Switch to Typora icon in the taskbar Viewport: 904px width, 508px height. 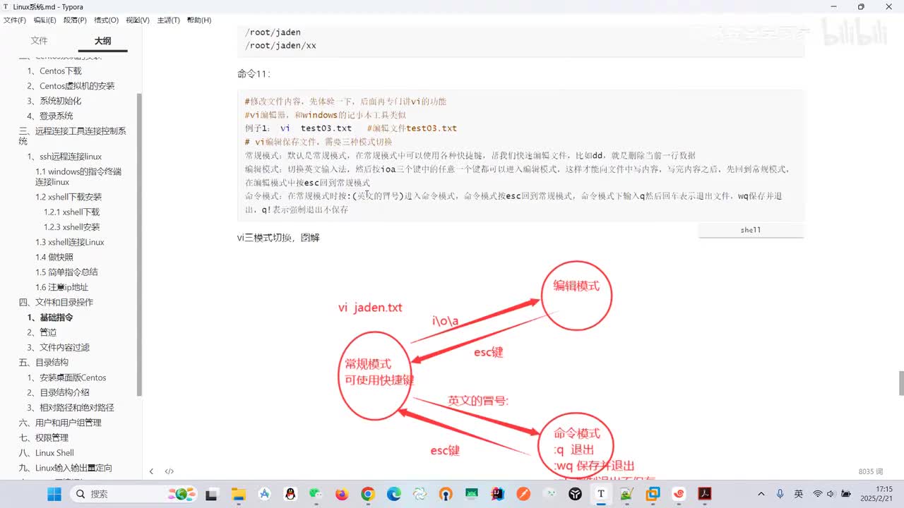(x=601, y=494)
